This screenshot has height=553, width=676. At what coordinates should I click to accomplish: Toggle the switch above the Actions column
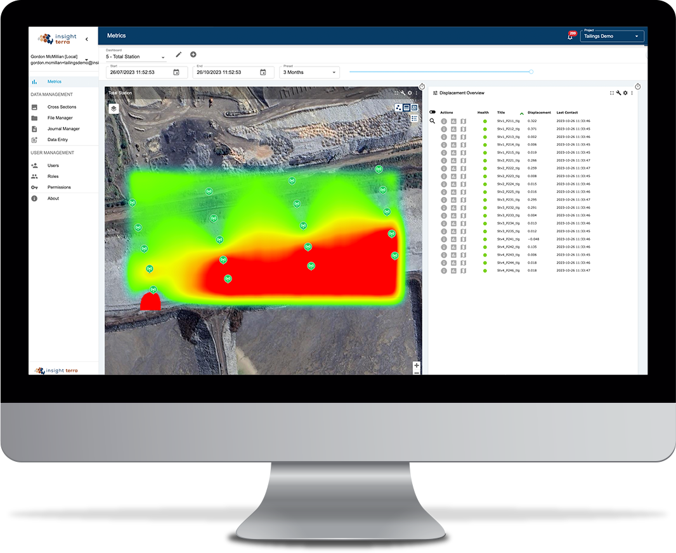pyautogui.click(x=432, y=111)
